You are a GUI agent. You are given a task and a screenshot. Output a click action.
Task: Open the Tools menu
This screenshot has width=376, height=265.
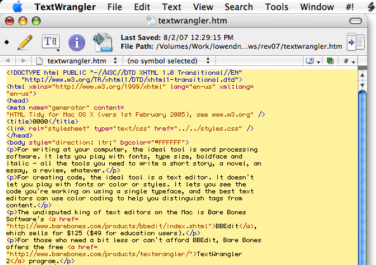(276, 7)
